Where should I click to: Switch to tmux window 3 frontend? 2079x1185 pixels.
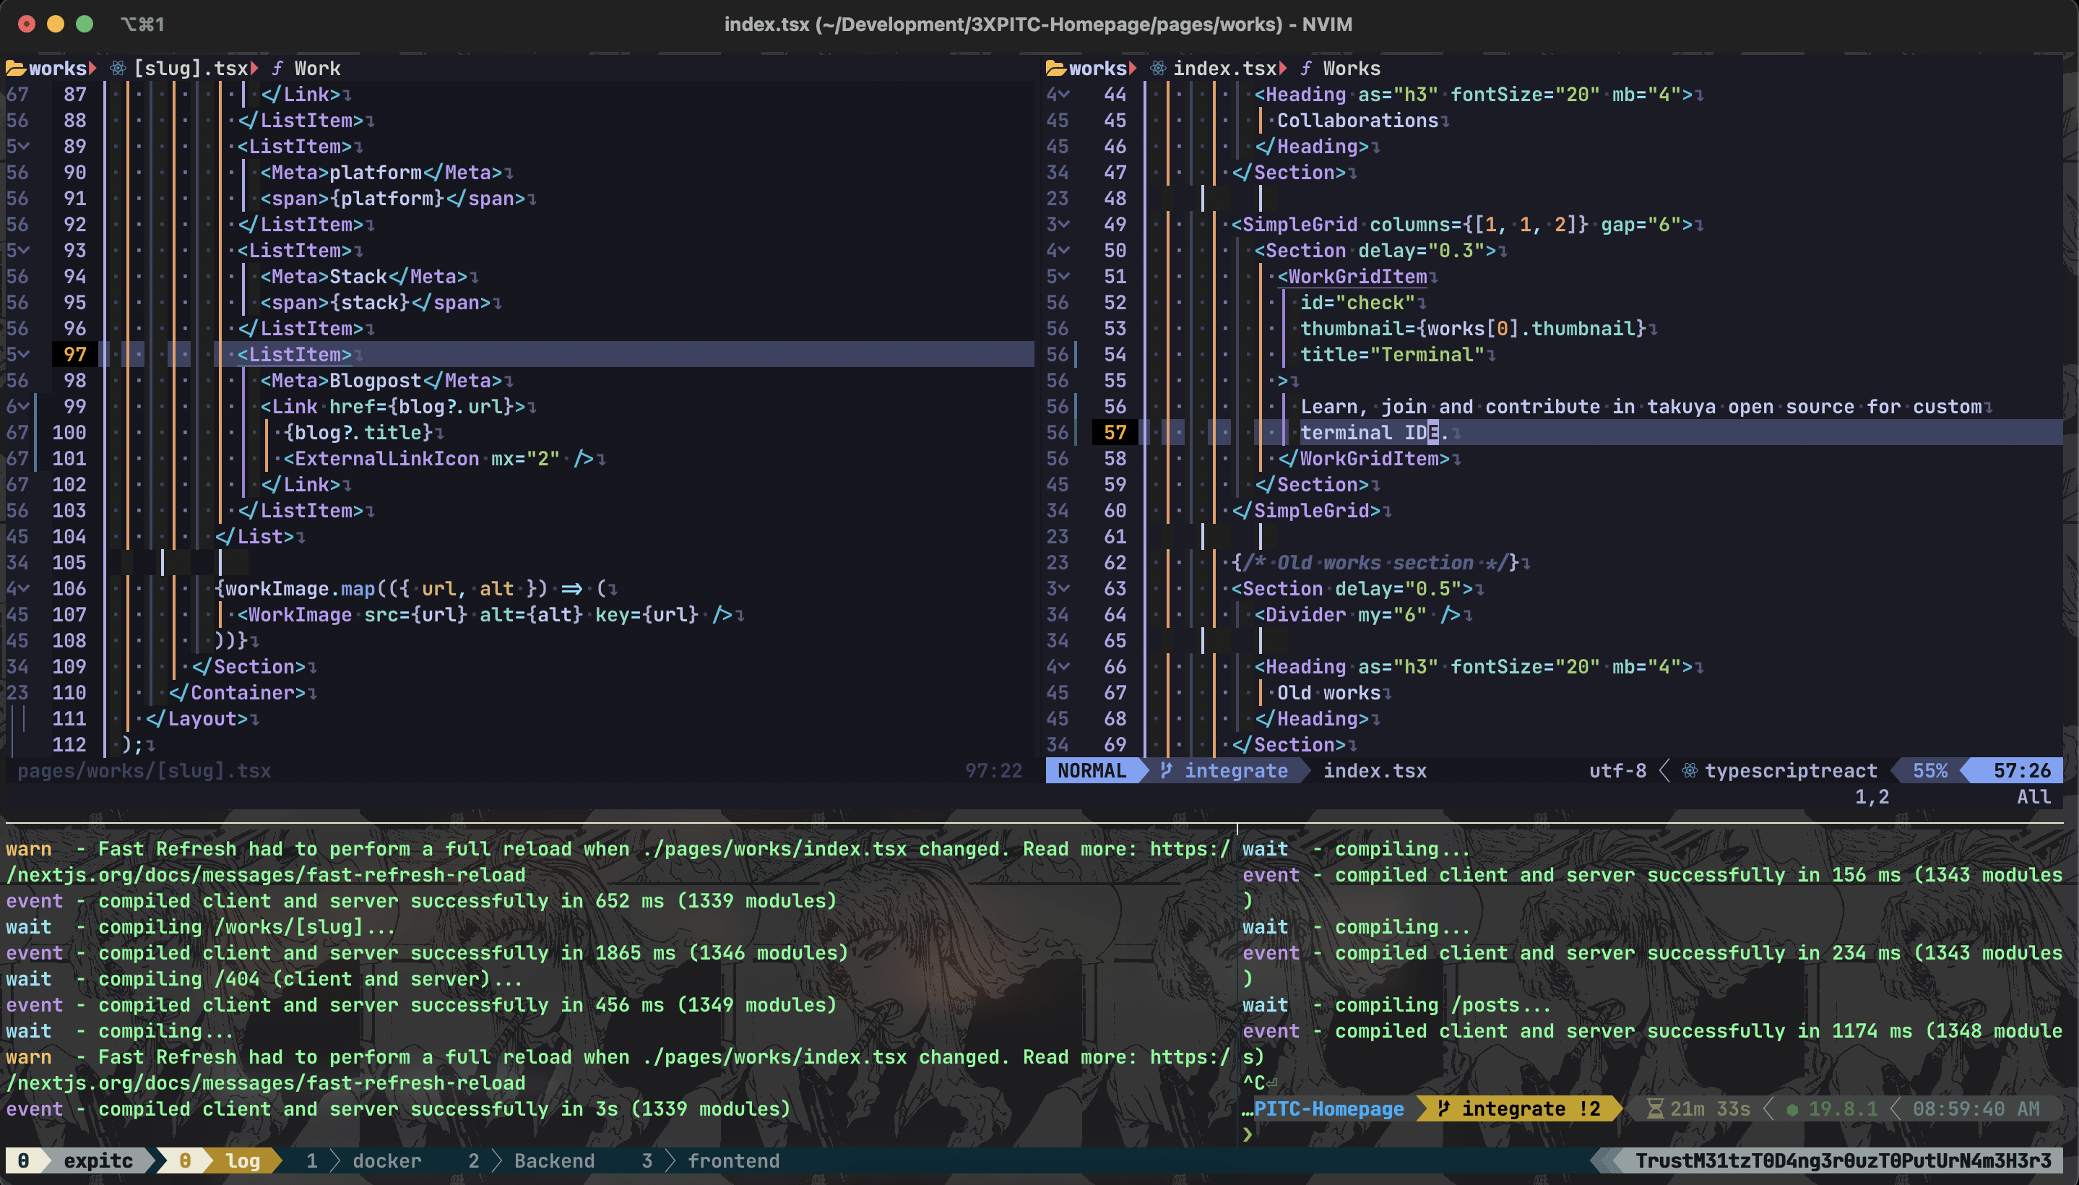[x=709, y=1160]
